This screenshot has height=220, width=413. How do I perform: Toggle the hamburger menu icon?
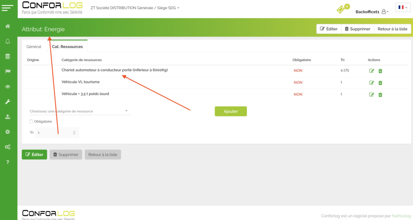click(x=8, y=8)
